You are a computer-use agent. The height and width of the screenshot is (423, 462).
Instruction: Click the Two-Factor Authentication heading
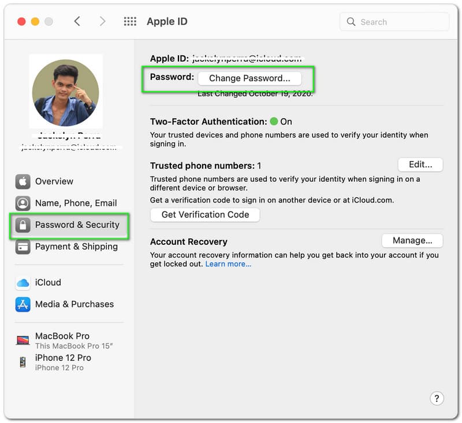click(208, 122)
